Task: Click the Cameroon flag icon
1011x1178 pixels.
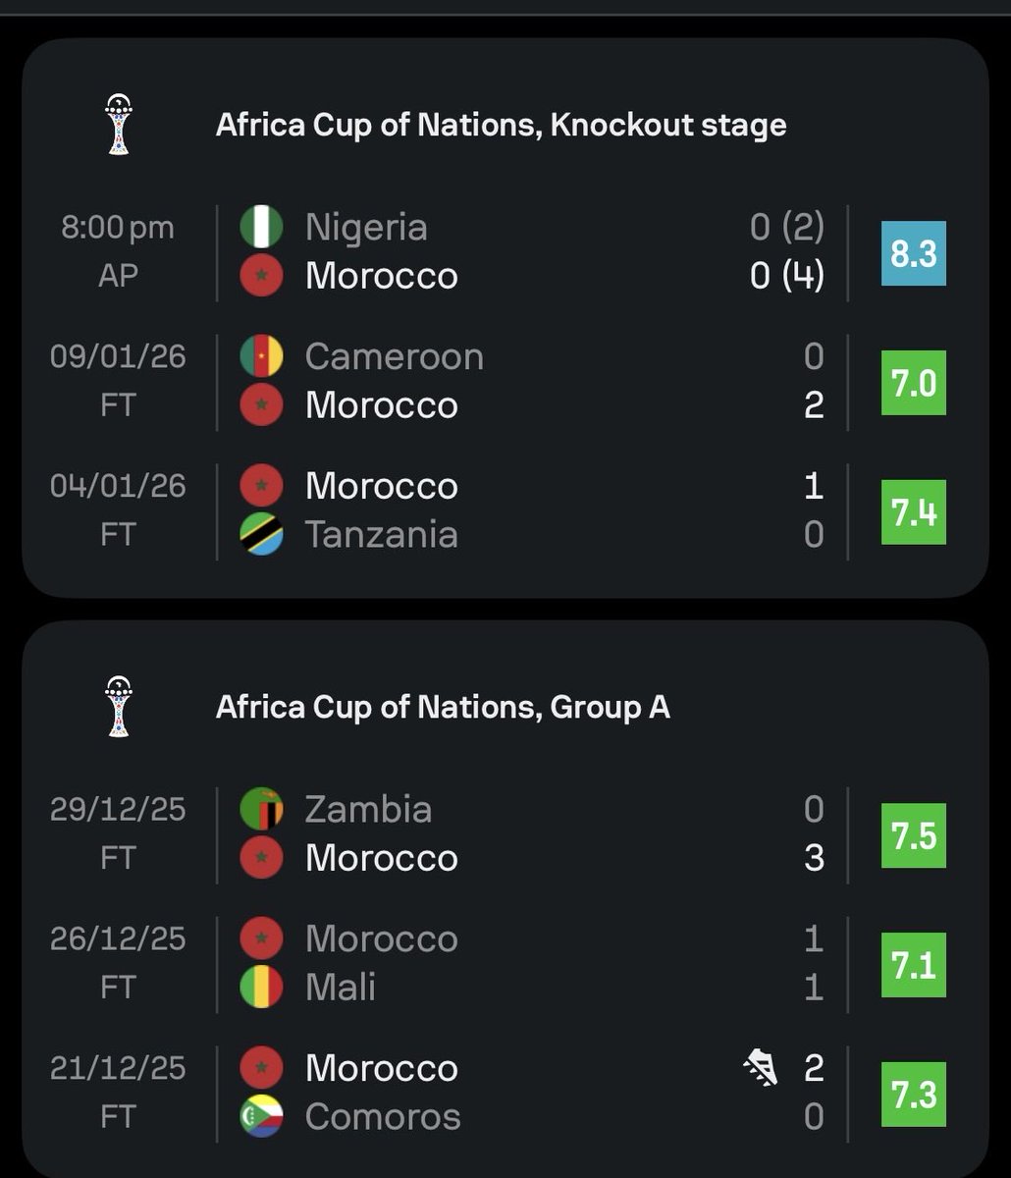Action: 261,356
